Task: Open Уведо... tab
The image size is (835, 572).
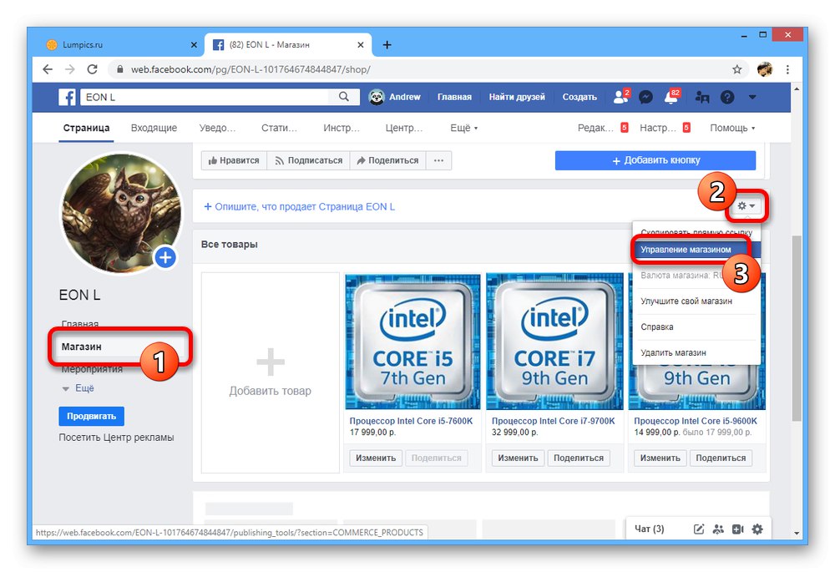Action: point(217,128)
